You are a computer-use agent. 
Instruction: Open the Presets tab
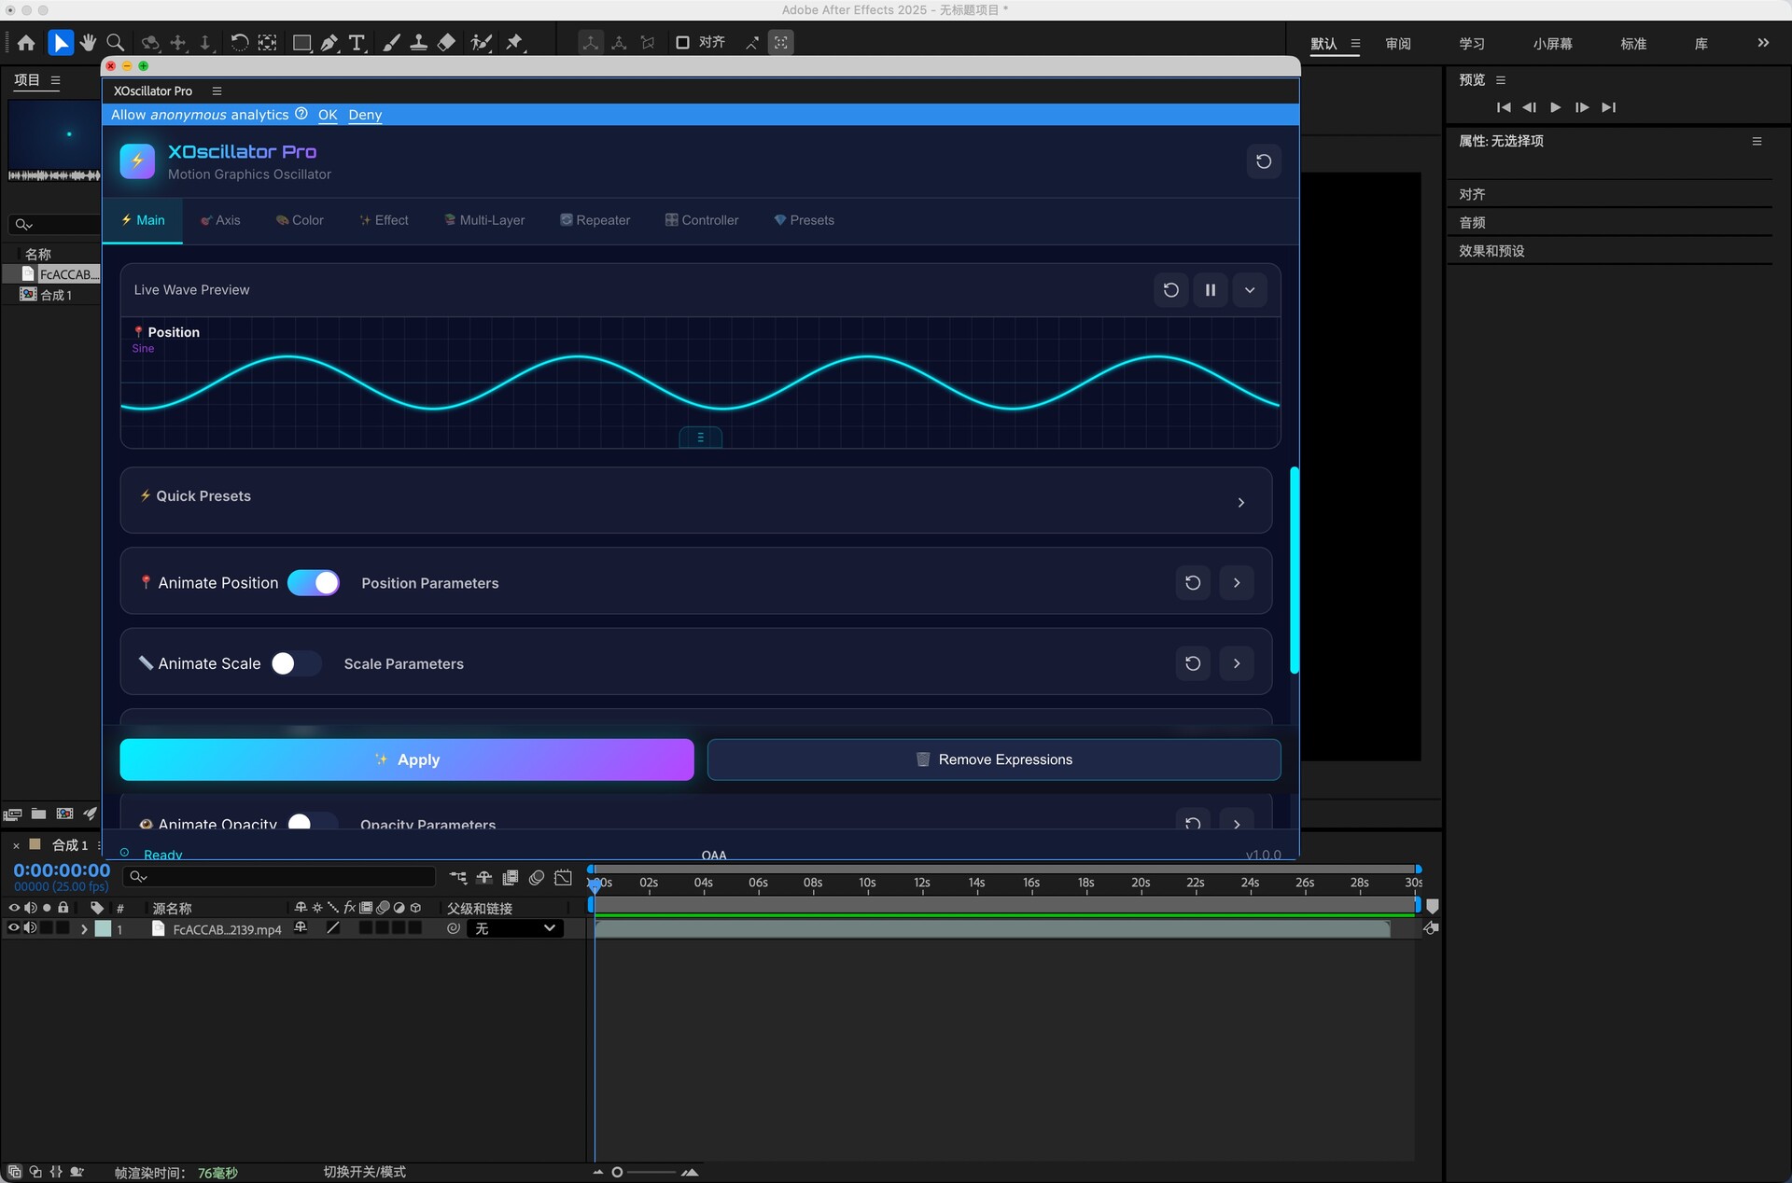point(804,220)
